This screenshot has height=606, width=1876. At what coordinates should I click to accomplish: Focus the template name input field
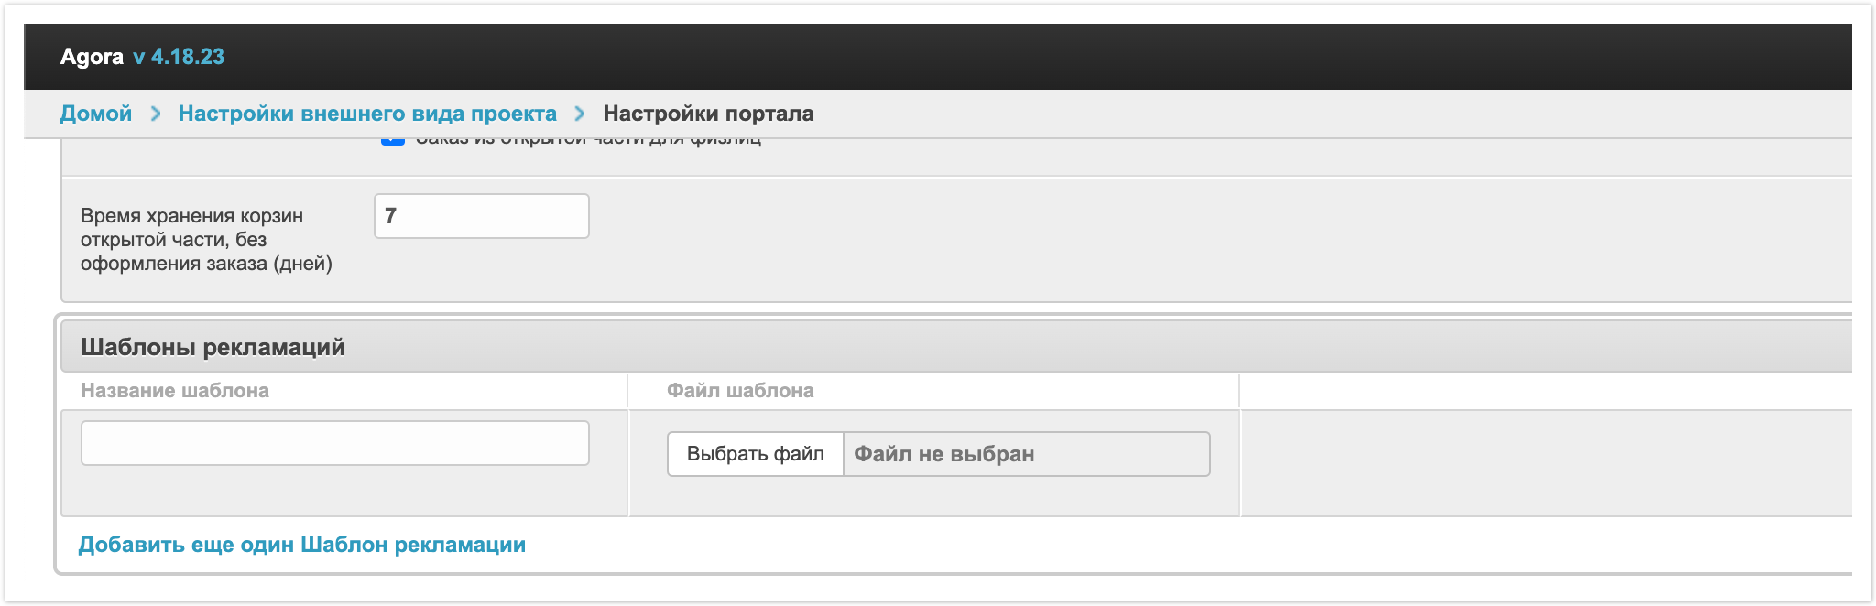tap(334, 443)
